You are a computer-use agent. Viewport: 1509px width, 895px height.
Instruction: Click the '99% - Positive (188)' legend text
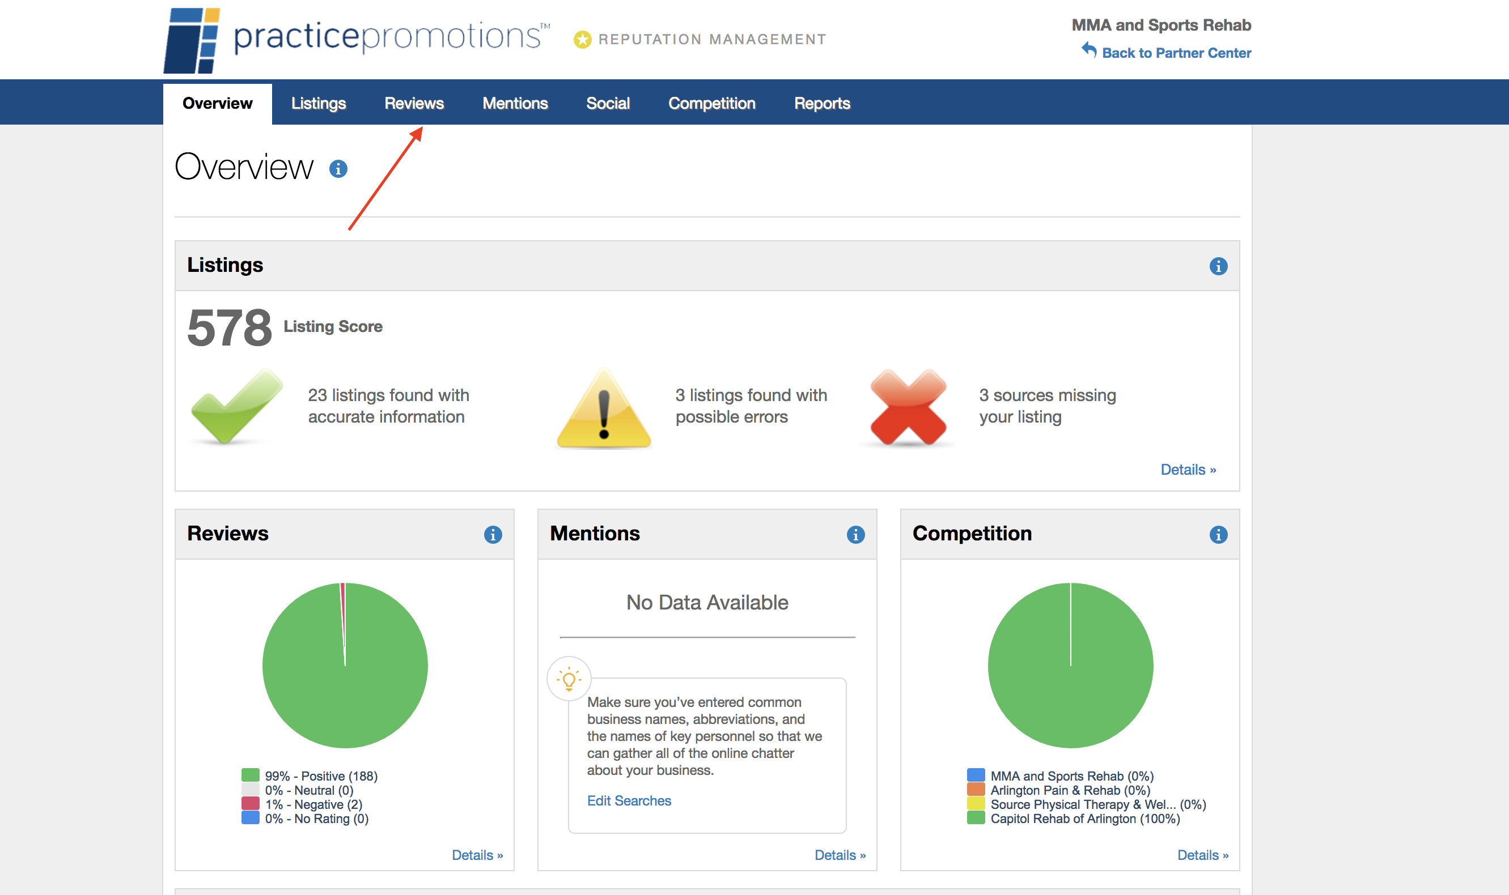pyautogui.click(x=321, y=776)
